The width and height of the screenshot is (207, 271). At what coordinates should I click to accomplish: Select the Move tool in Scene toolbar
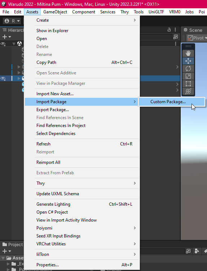(188, 61)
